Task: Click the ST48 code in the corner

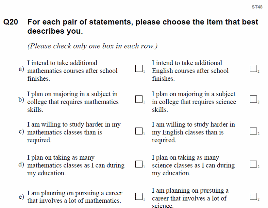Action: point(257,7)
